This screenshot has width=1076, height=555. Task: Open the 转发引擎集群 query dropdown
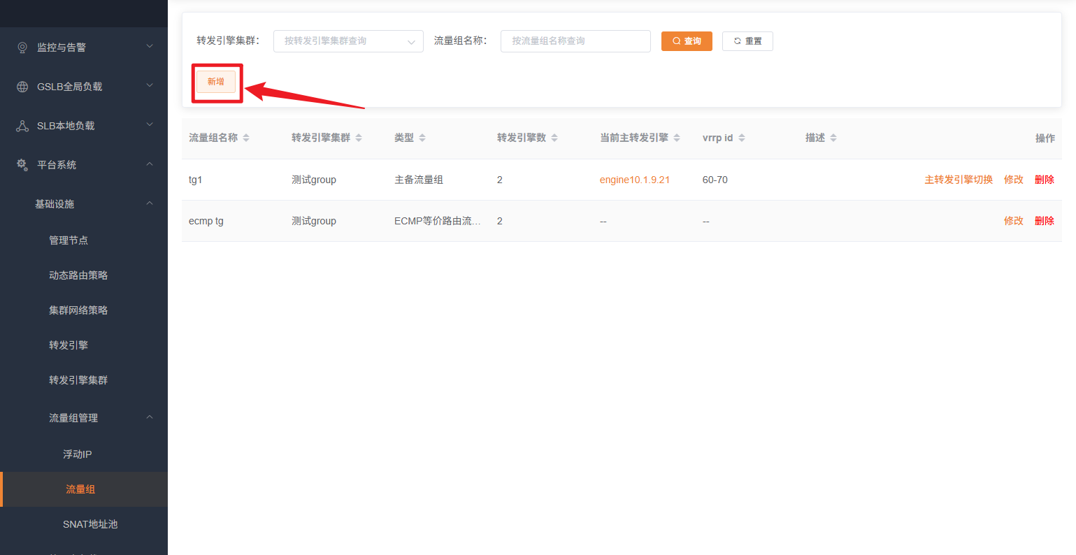coord(348,41)
